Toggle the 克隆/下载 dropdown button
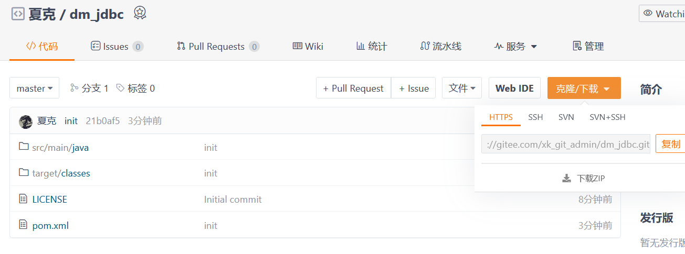Screen dimensions: 685x254 click(584, 88)
